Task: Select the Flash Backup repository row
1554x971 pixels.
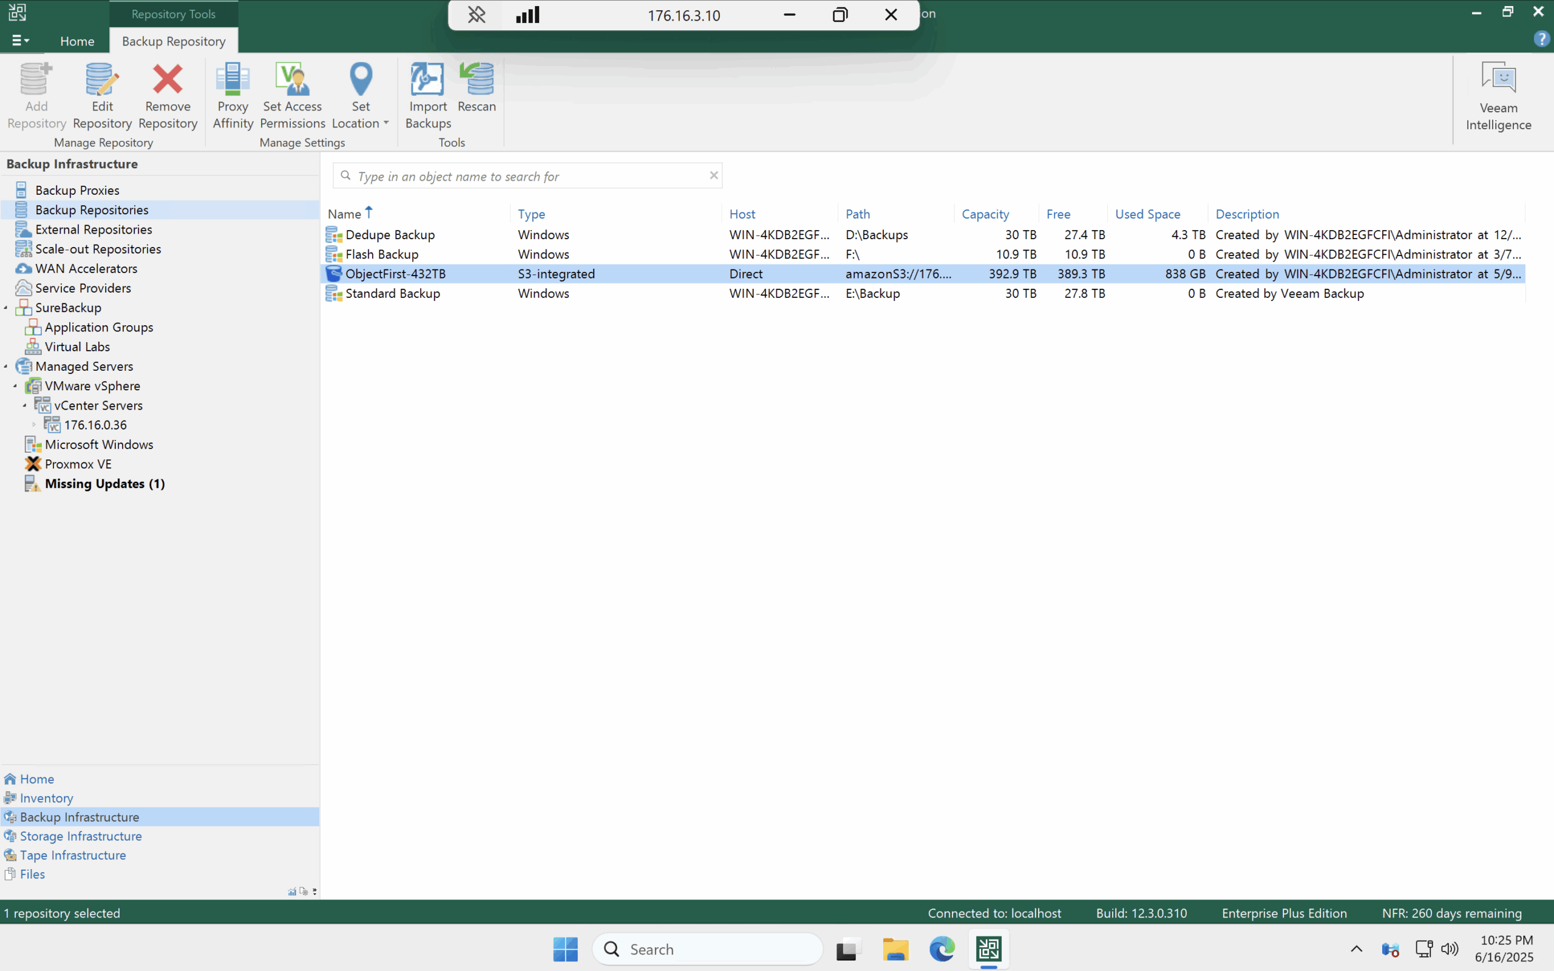Action: coord(924,254)
